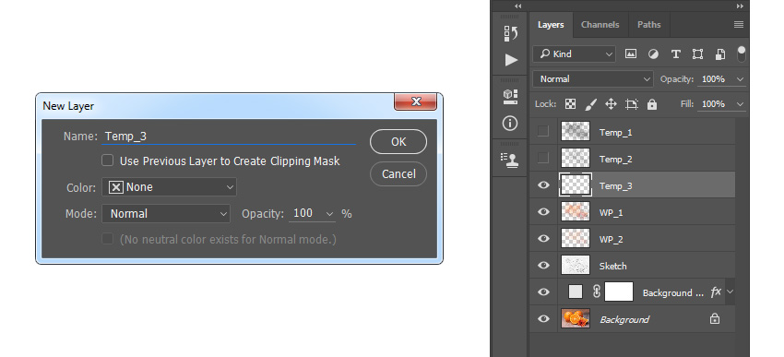Open the Mode Normal dropdown in dialog
Screen dimensions: 784x357
[166, 213]
